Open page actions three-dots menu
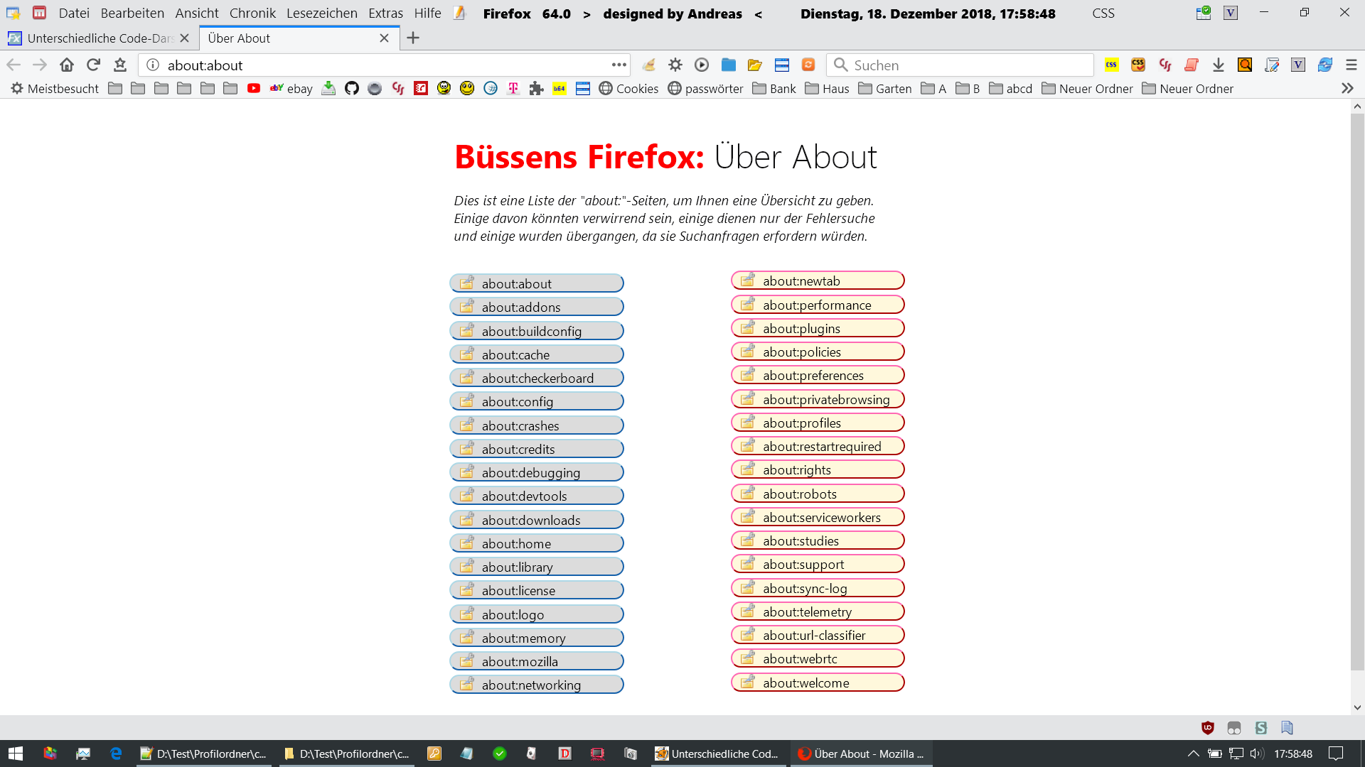 pyautogui.click(x=619, y=65)
